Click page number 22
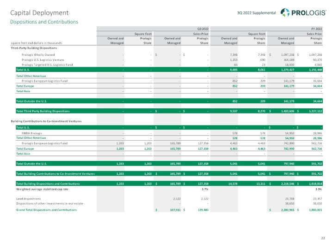 pyautogui.click(x=323, y=238)
